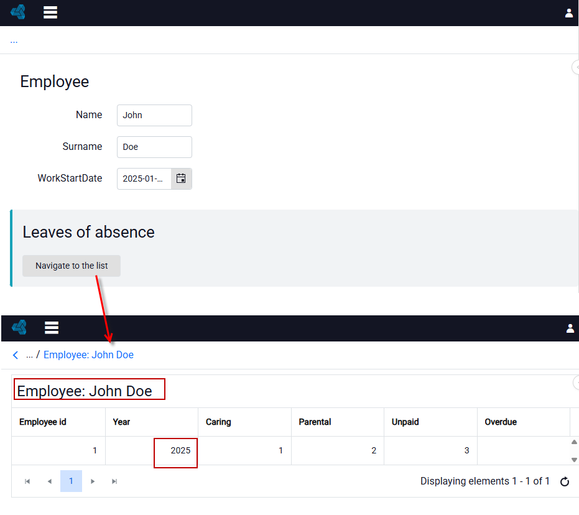The height and width of the screenshot is (515, 579).
Task: Open the WorkStartDate calendar picker
Action: tap(181, 179)
